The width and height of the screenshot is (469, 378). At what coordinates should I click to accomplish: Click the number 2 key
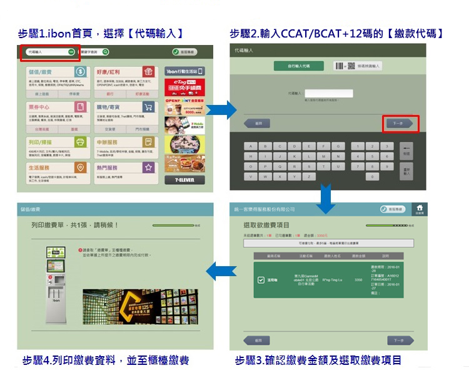coord(373,146)
